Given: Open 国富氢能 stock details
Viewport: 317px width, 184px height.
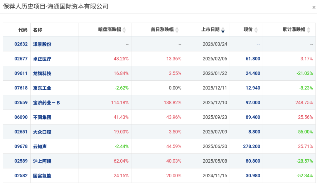Looking at the screenshot, I should pyautogui.click(x=42, y=176).
